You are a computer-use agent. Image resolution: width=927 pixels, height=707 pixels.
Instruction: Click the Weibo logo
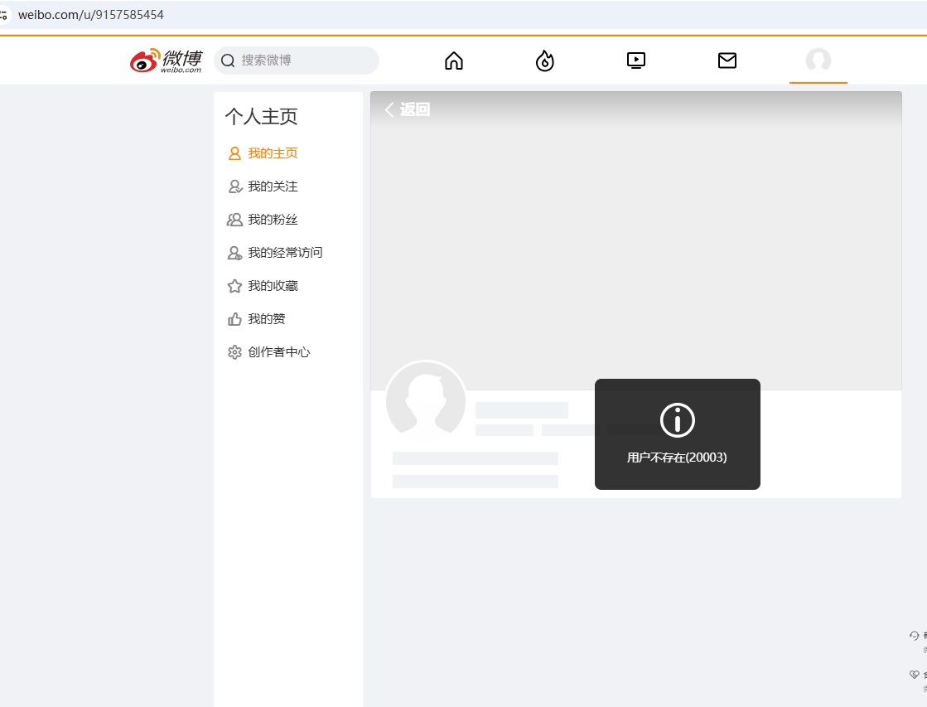click(166, 61)
